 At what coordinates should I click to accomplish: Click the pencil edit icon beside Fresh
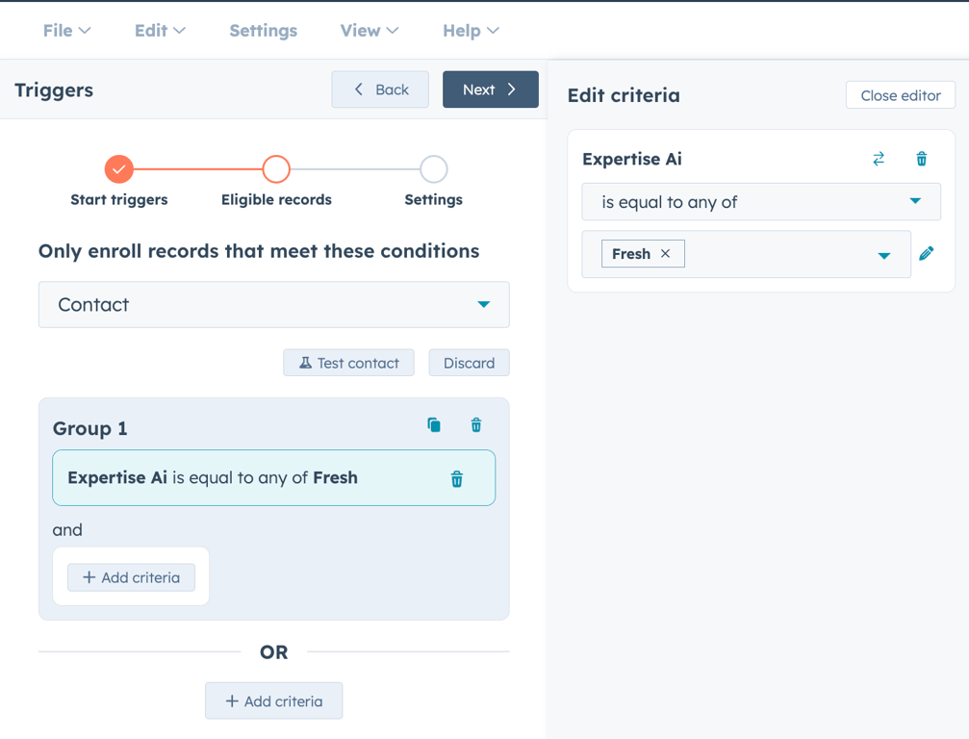pos(927,254)
